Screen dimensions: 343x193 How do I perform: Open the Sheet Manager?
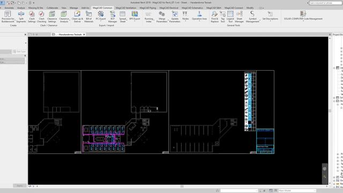[240, 17]
